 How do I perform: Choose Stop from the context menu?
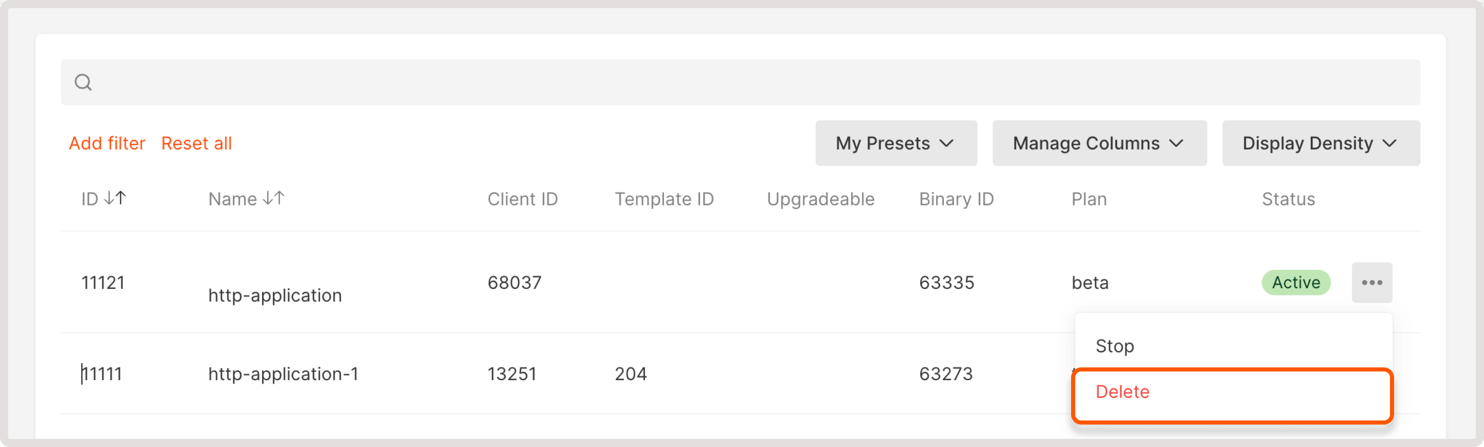[x=1114, y=346]
